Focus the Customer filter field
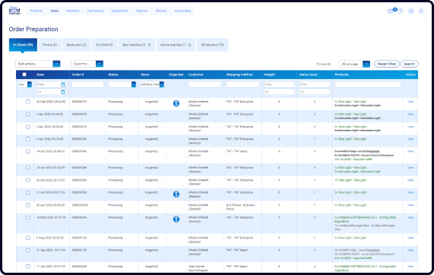The height and width of the screenshot is (275, 434). coord(204,84)
